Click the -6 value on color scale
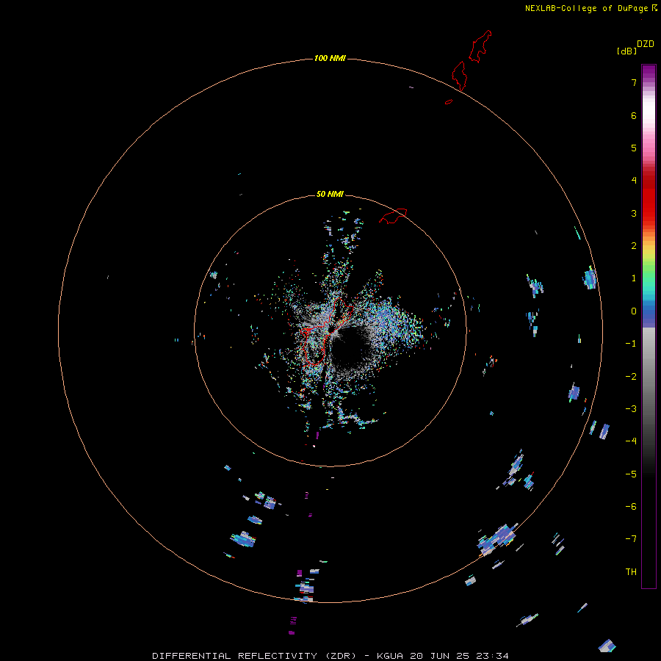 [631, 507]
